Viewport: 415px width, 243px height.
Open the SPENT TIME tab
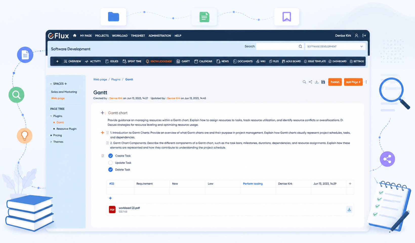point(132,61)
